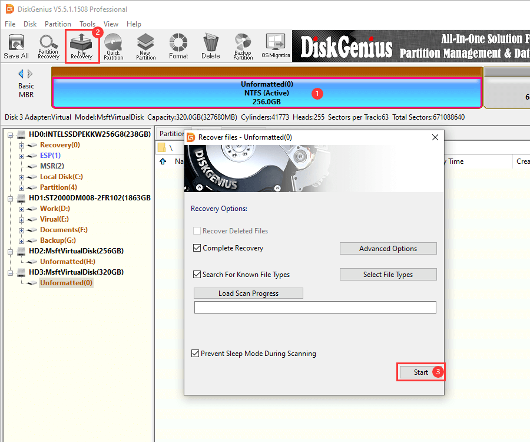Select HD2:MsftVirtualDisk(256GB) disk entry

[x=76, y=251]
